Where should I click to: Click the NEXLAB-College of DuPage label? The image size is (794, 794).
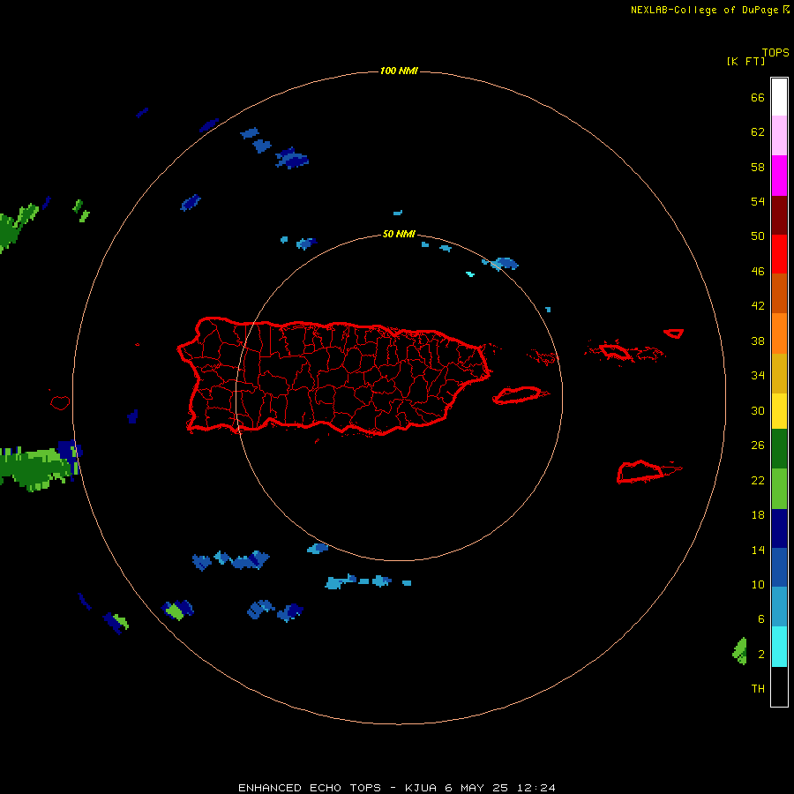click(x=704, y=10)
